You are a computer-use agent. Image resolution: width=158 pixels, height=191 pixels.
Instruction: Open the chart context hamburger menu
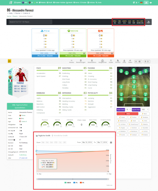click(111, 143)
